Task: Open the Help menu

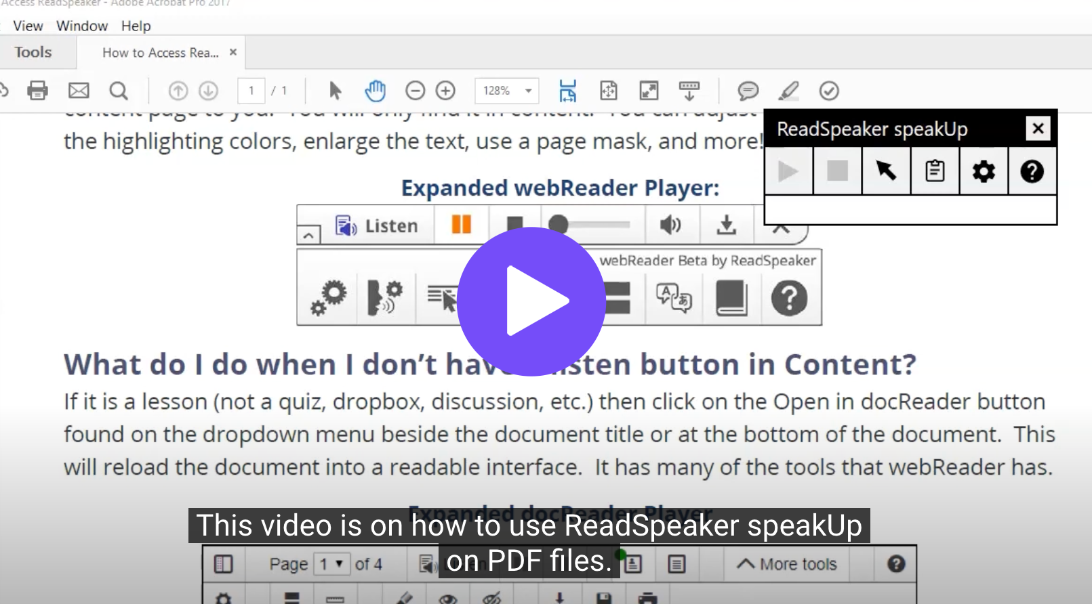Action: pyautogui.click(x=136, y=26)
